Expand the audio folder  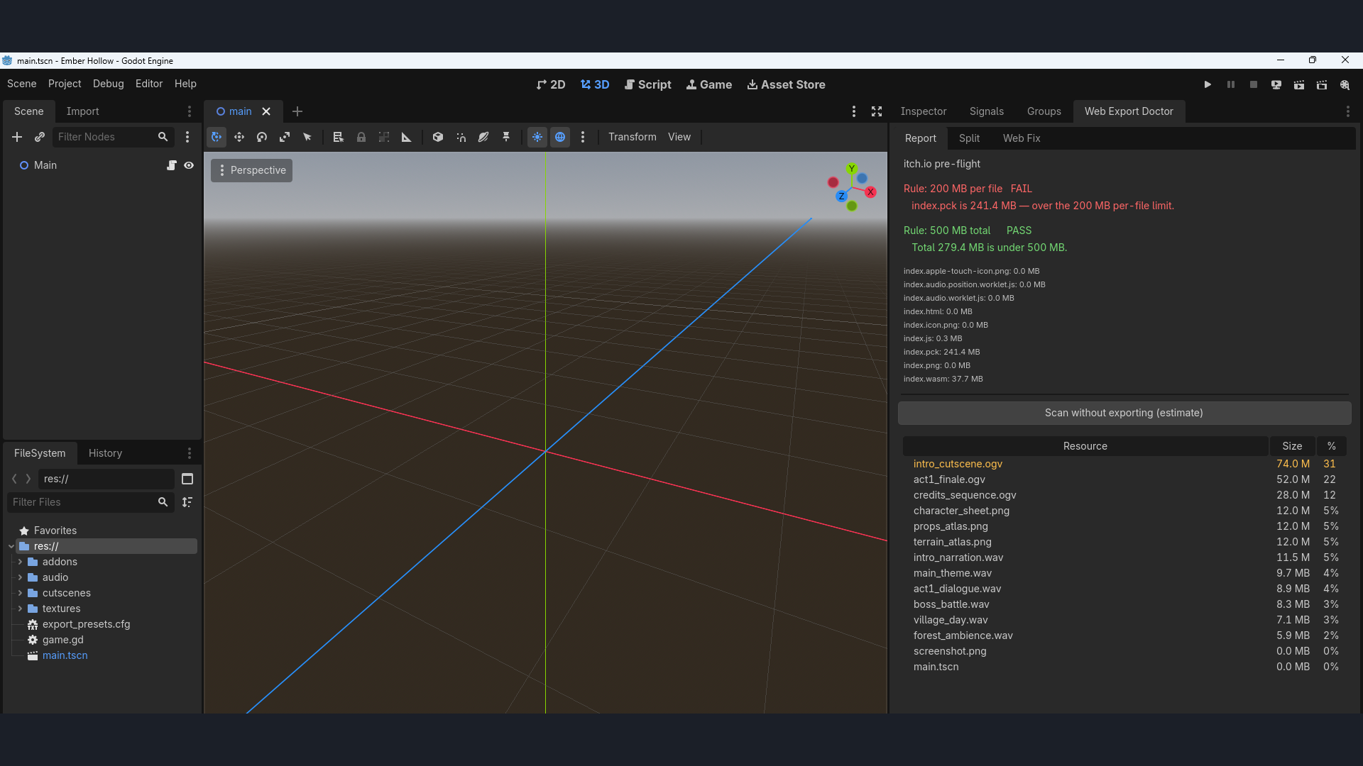[20, 577]
